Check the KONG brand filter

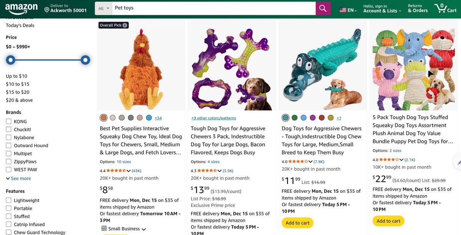click(x=8, y=122)
